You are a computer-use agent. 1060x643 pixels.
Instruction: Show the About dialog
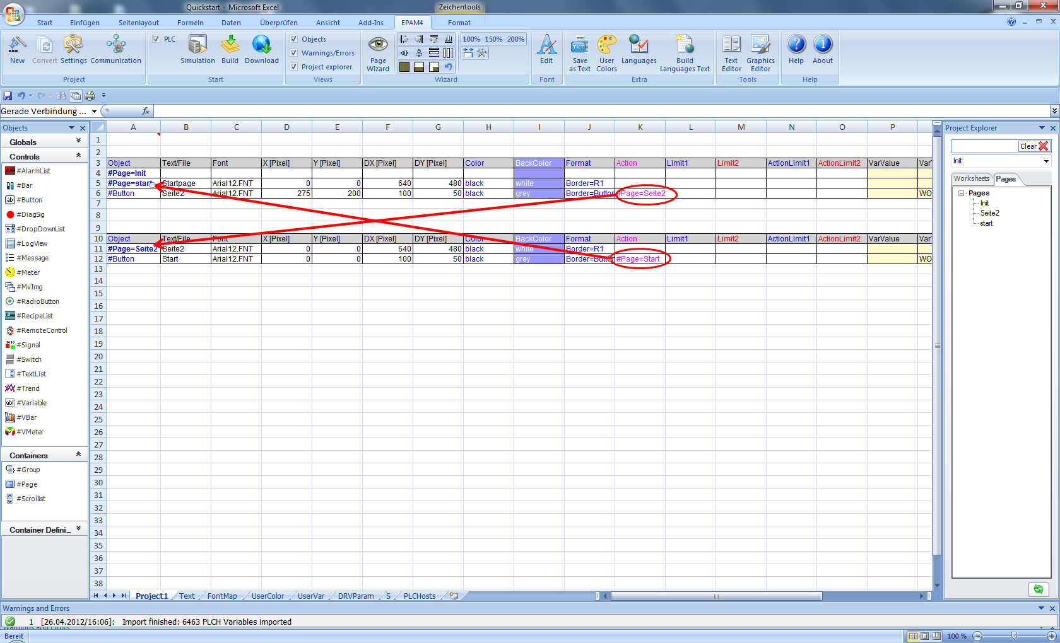click(x=823, y=50)
